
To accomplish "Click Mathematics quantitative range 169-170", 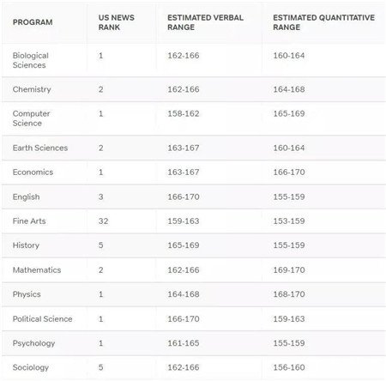I will click(x=289, y=269).
